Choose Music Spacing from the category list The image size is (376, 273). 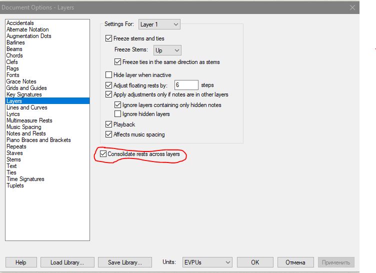click(x=24, y=127)
